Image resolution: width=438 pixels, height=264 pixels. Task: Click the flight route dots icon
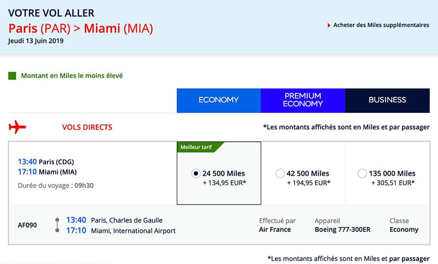[57, 225]
